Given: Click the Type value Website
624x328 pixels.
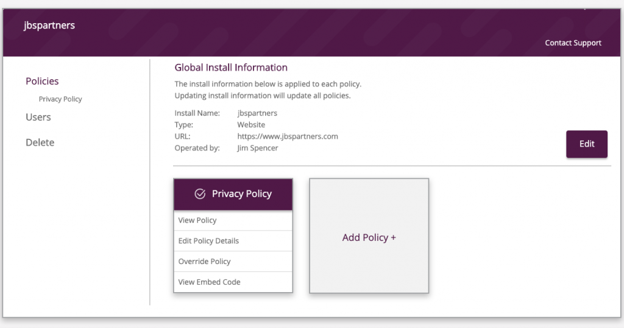Looking at the screenshot, I should point(251,125).
